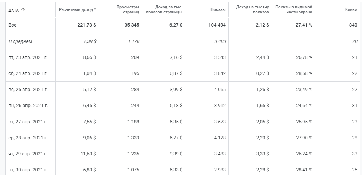Sort by the ДАТА column header

[x=14, y=10]
